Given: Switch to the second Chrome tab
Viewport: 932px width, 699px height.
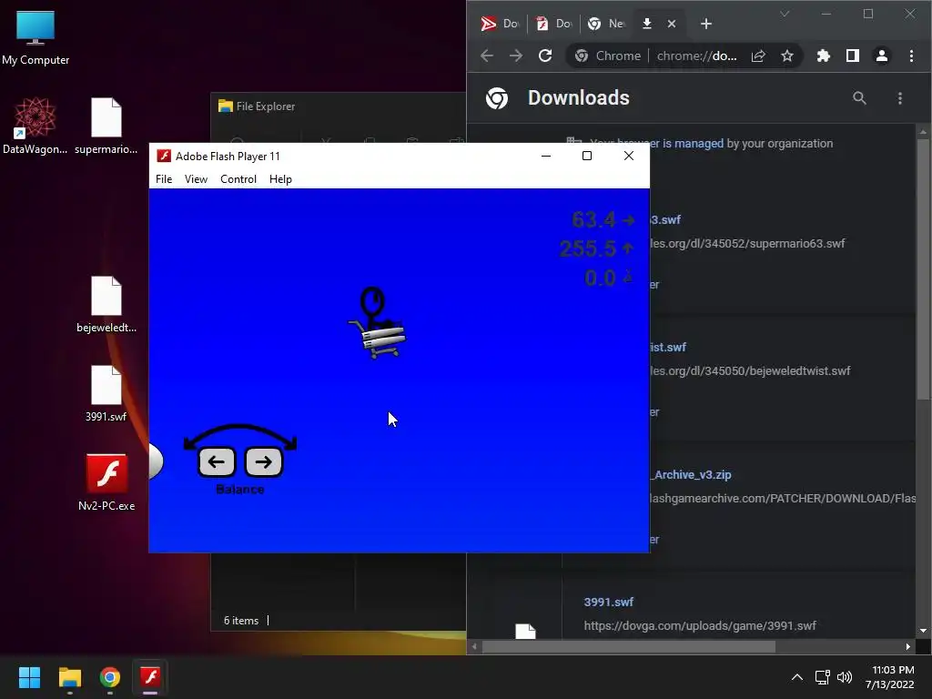Looking at the screenshot, I should click(x=554, y=24).
